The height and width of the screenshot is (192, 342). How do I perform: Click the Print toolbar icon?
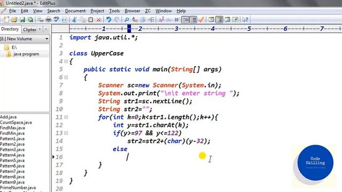click(49, 20)
